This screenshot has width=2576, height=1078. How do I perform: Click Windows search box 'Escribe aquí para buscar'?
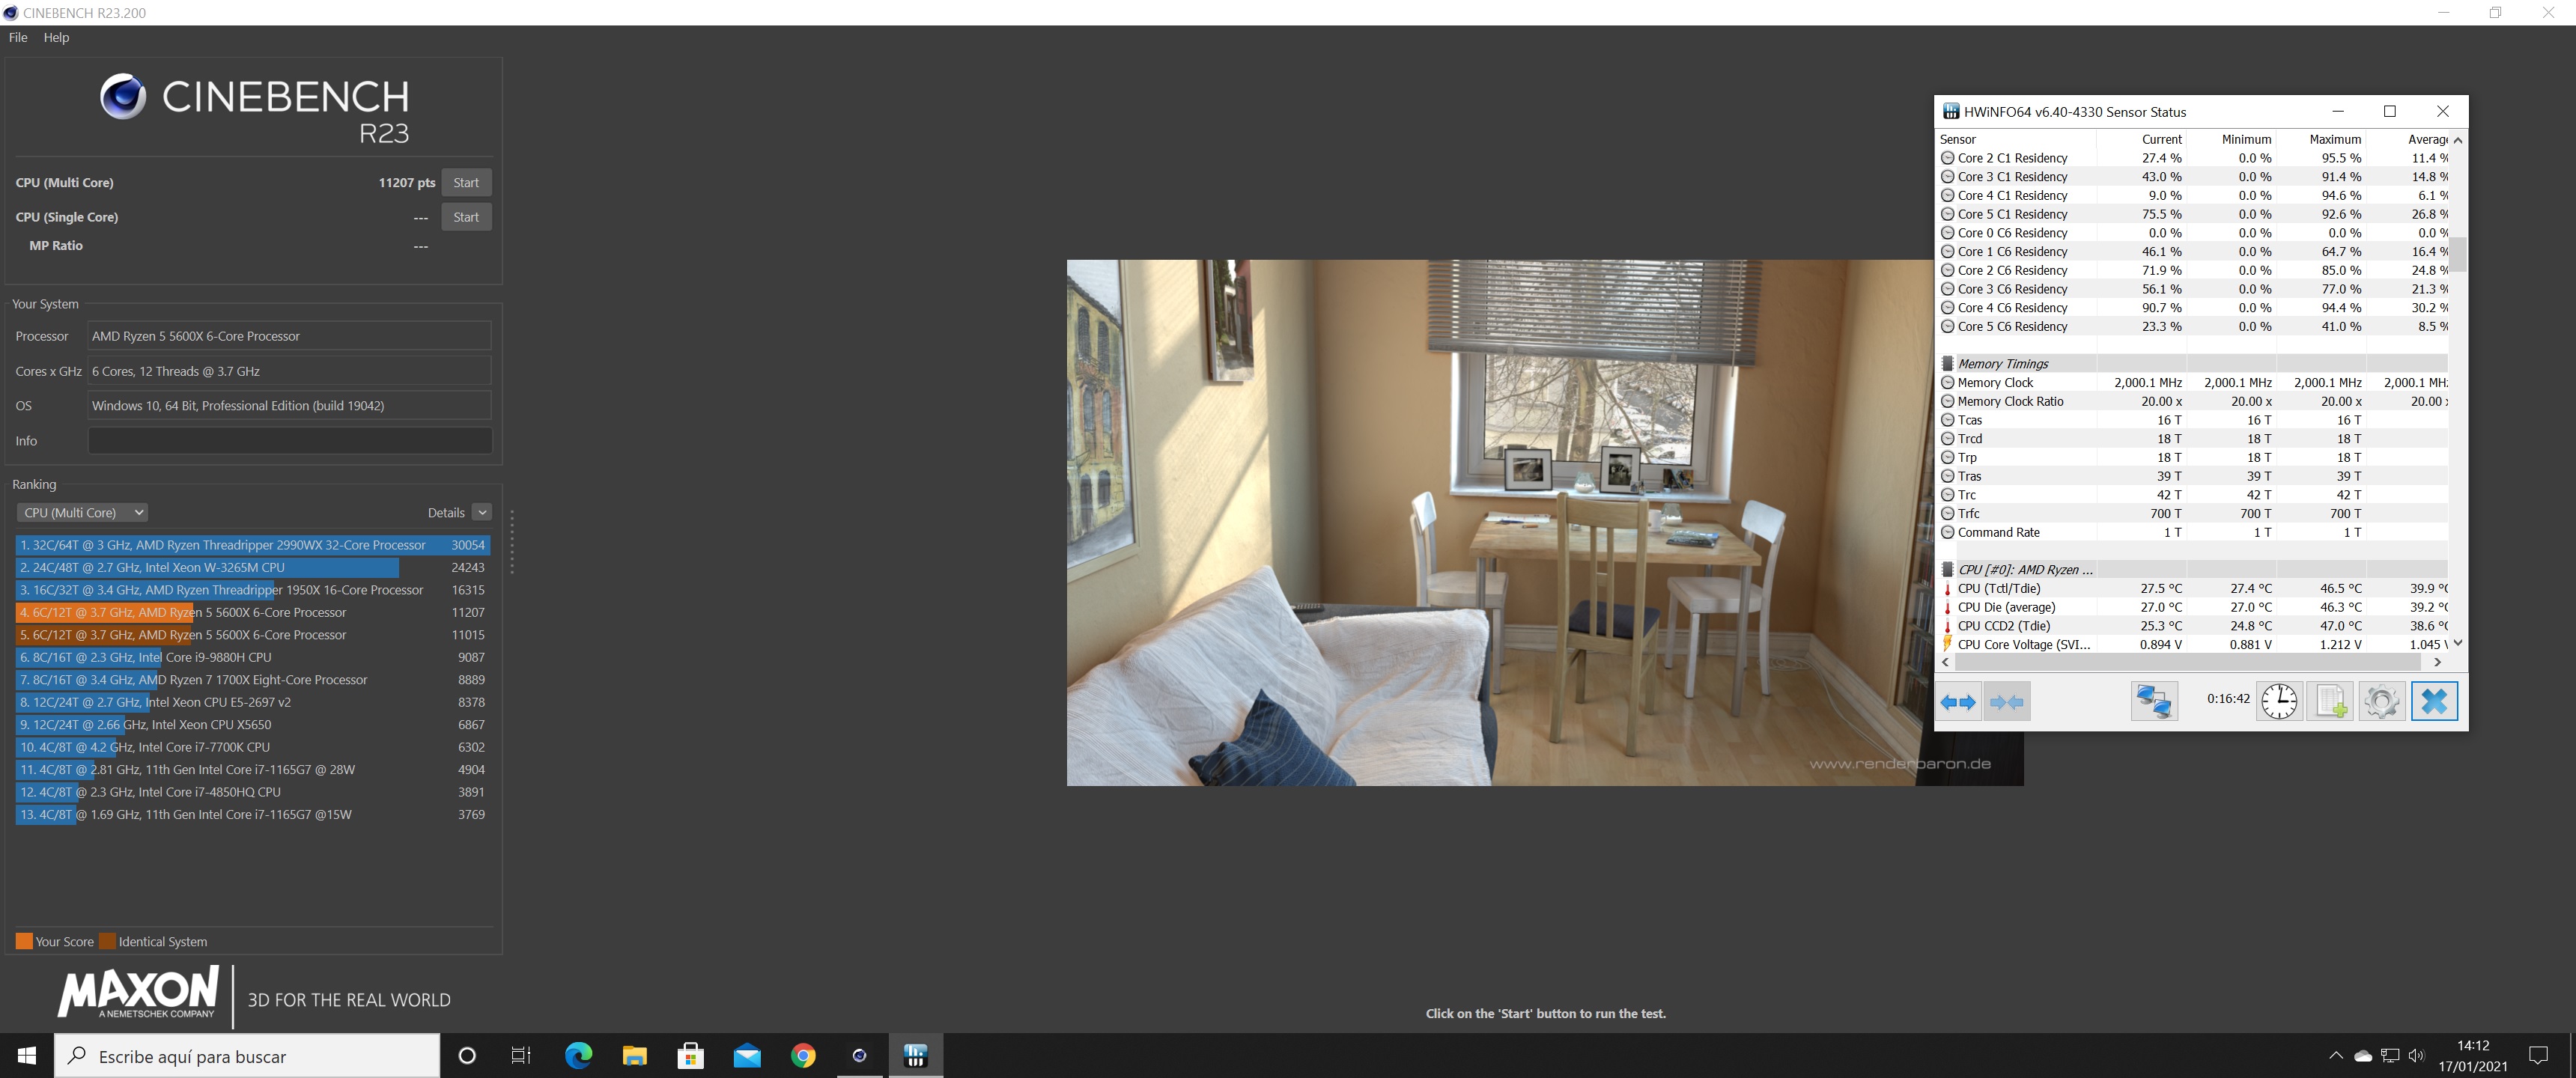coord(247,1056)
